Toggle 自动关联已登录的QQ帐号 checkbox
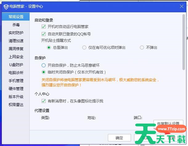 [x=43, y=34]
